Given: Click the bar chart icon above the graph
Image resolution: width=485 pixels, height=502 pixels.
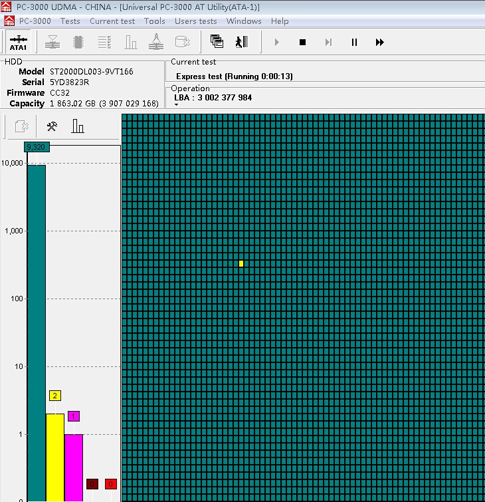Looking at the screenshot, I should 78,126.
